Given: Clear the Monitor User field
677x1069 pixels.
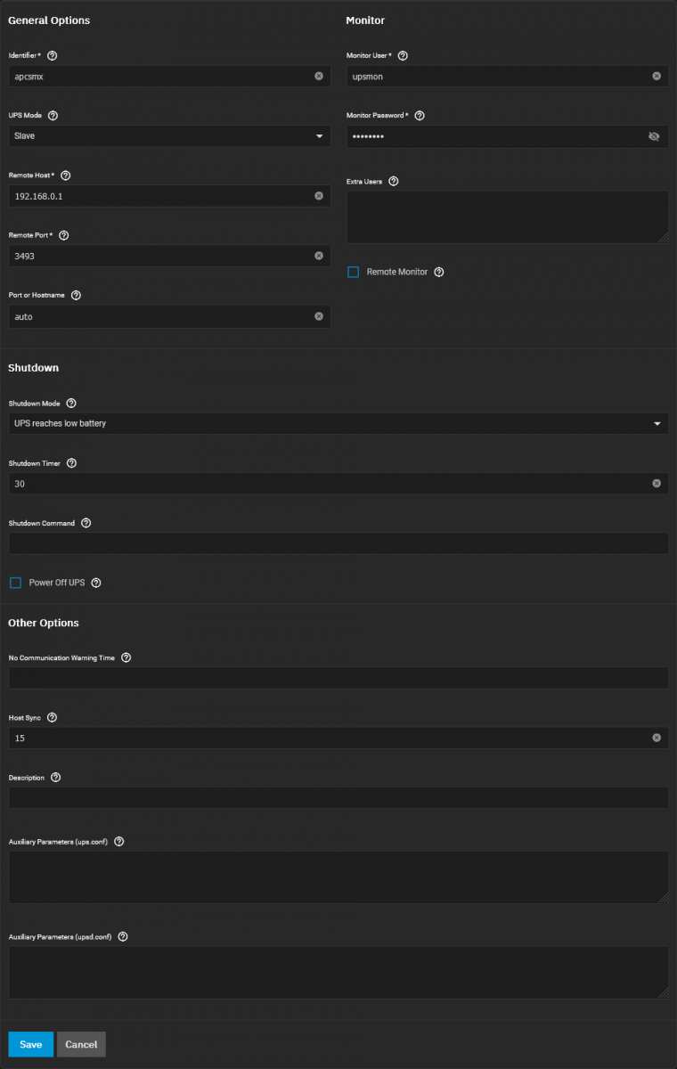Looking at the screenshot, I should point(657,76).
